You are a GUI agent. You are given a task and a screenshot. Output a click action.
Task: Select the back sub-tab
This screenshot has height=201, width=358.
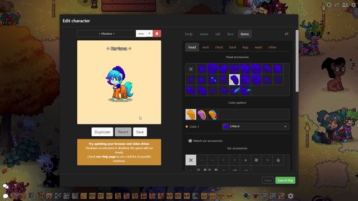point(233,47)
